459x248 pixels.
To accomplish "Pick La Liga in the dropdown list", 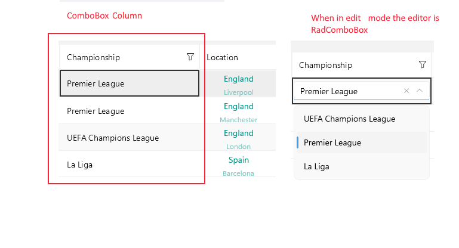I will point(317,166).
